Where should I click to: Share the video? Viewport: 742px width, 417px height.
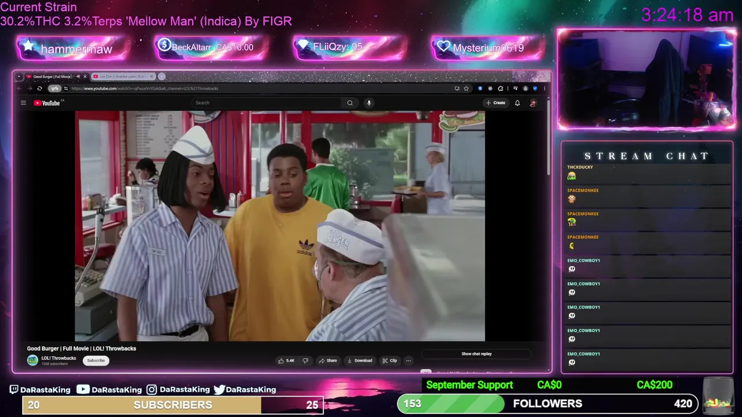328,360
